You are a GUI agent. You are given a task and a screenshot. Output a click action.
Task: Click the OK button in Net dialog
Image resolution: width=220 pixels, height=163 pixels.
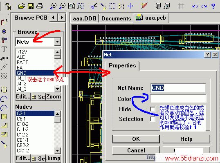coord(136,139)
